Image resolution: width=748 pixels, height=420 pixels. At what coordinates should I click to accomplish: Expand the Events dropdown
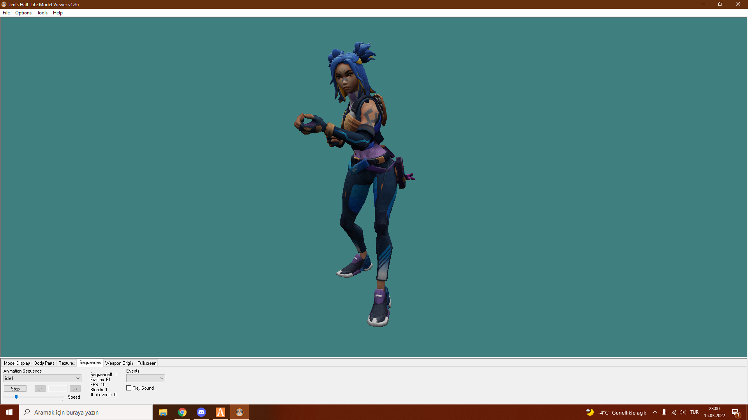(x=146, y=378)
